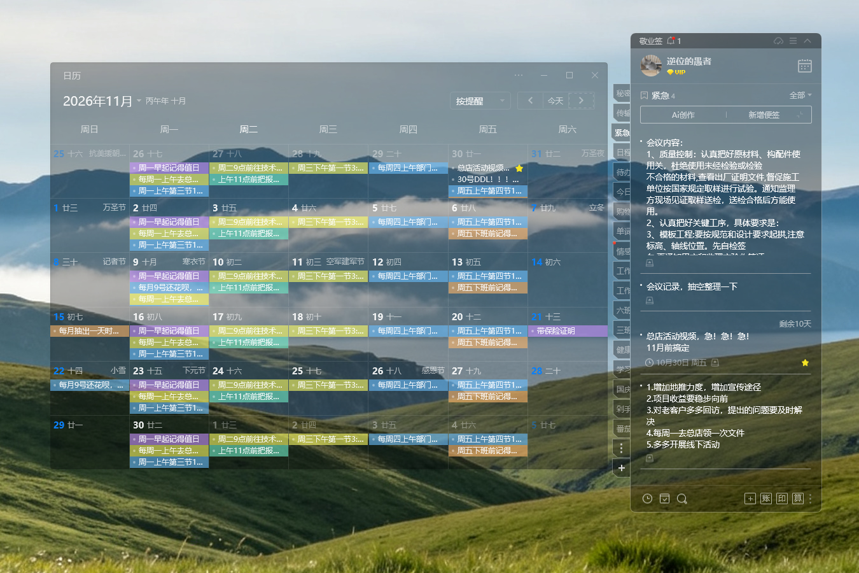Go to the next month arrow
This screenshot has height=573, width=859.
tap(581, 101)
